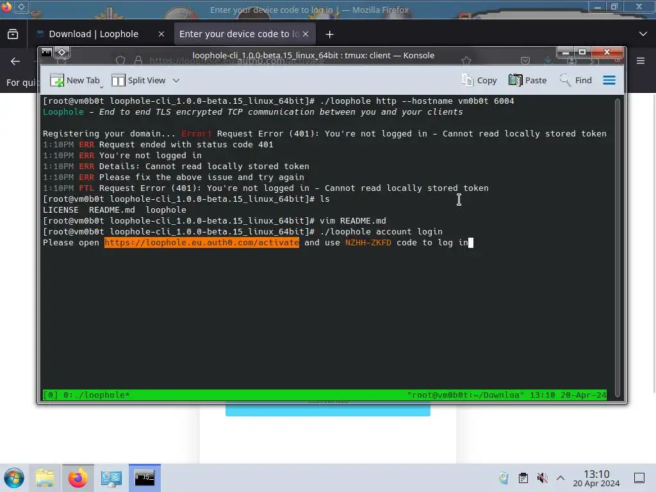This screenshot has height=492, width=656.
Task: Click the clock showing 13:10
Action: [x=596, y=478]
